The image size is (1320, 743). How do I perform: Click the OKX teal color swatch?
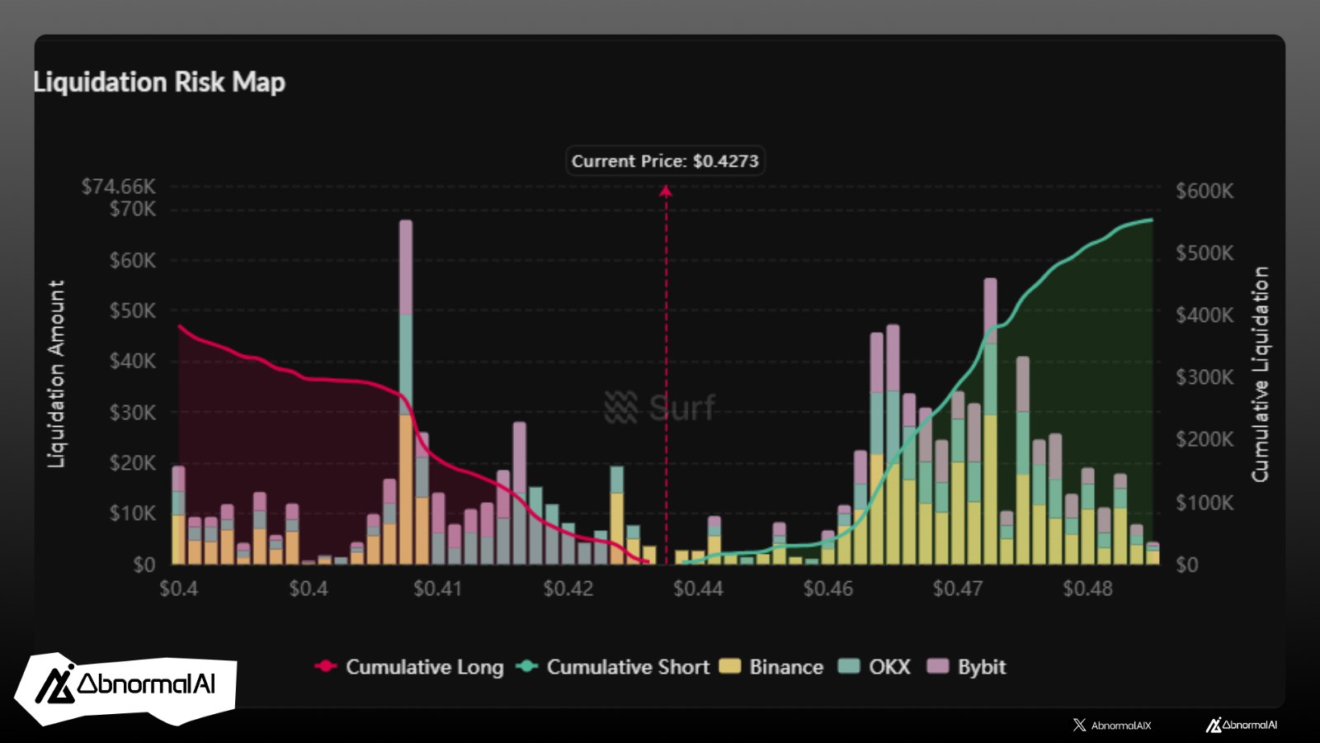pyautogui.click(x=848, y=666)
